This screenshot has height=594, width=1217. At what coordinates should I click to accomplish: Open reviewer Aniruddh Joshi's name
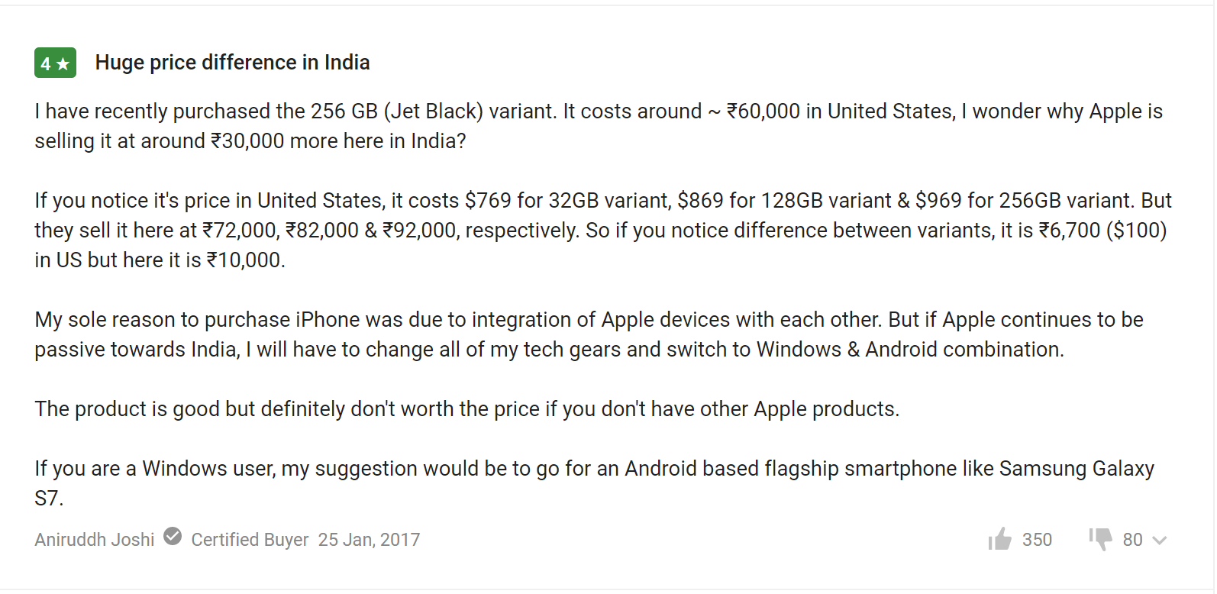[x=95, y=540]
